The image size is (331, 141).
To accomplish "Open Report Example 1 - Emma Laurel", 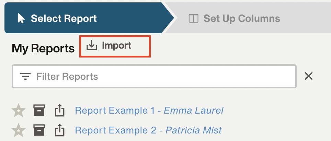I will pyautogui.click(x=149, y=111).
